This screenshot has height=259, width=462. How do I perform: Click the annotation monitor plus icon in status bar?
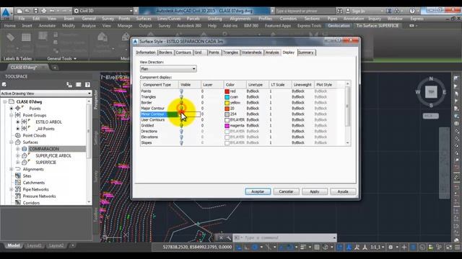pos(404,247)
